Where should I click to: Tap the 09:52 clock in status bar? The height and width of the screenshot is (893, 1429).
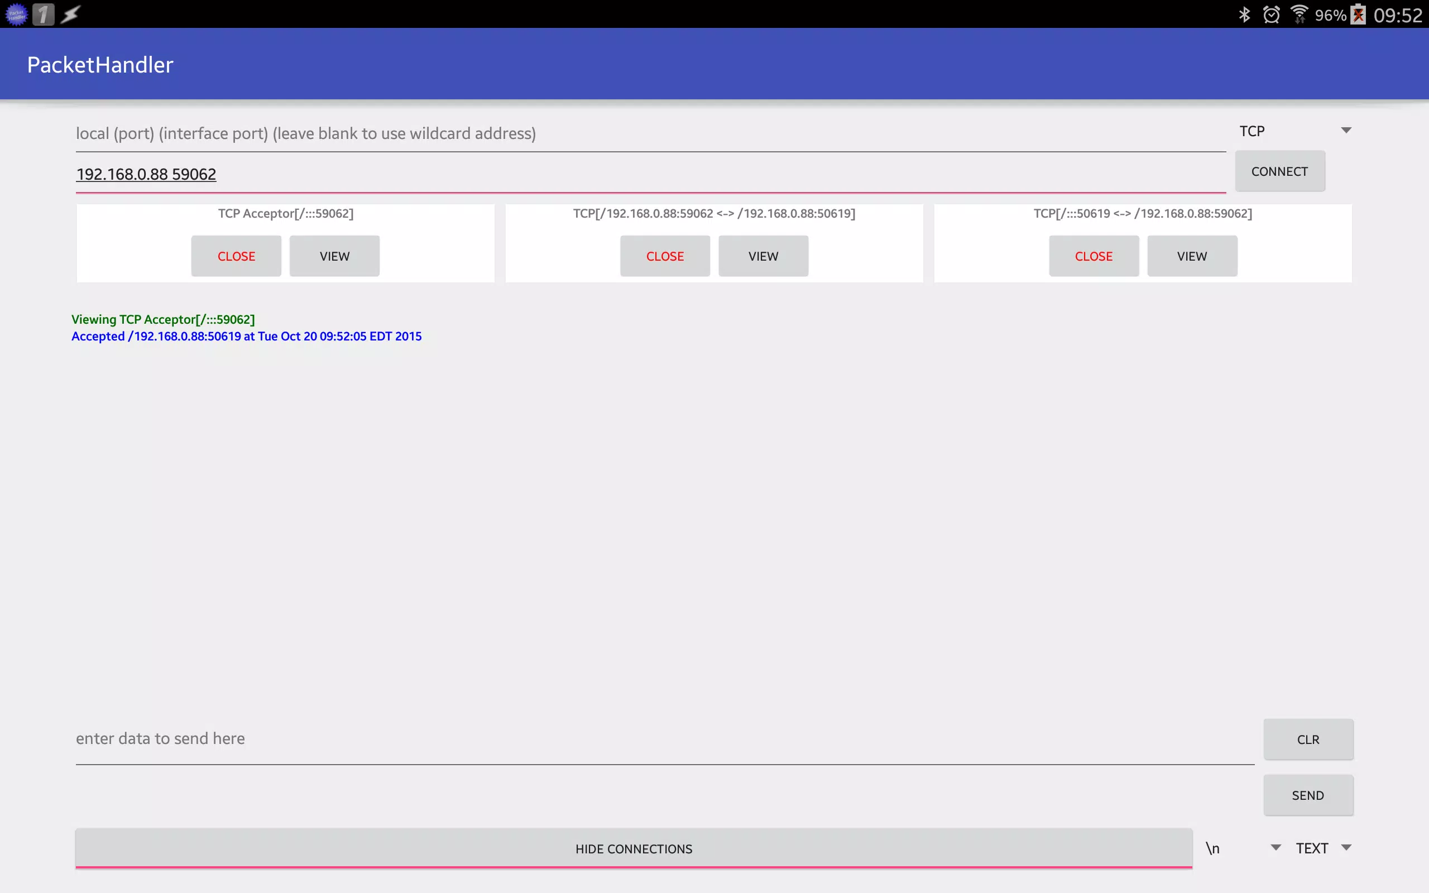pos(1397,15)
